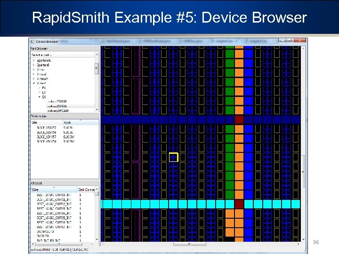339x254 pixels.
Task: Click the device view vertical scroll-down arrow
Action: coord(303,239)
